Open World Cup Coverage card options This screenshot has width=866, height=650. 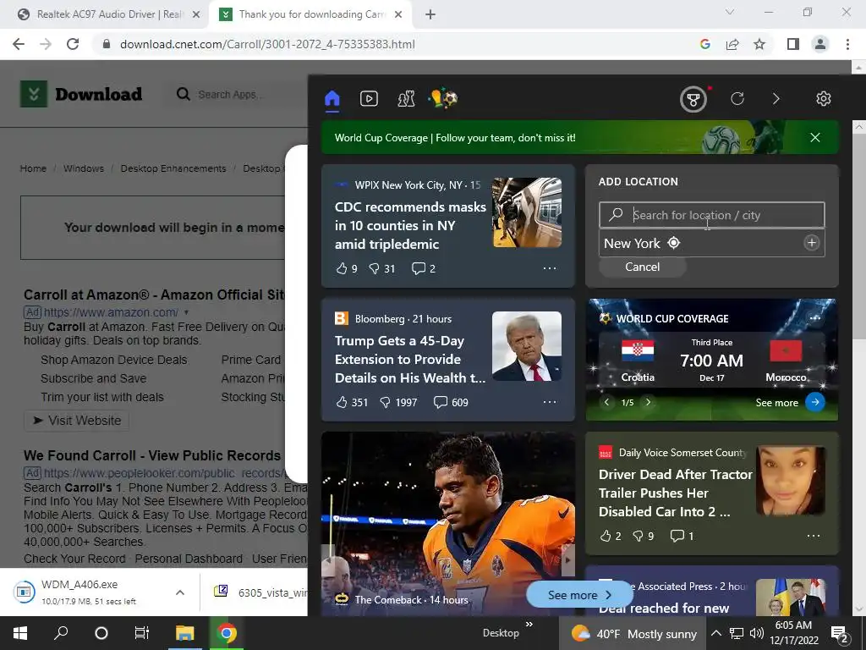[x=814, y=318]
